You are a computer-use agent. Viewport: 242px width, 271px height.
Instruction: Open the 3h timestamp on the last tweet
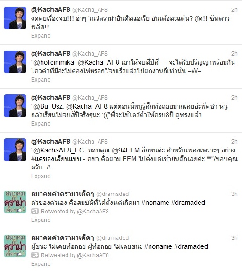point(234,238)
